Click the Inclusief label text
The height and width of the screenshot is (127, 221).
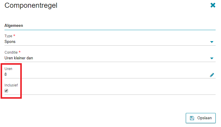[x=11, y=85]
